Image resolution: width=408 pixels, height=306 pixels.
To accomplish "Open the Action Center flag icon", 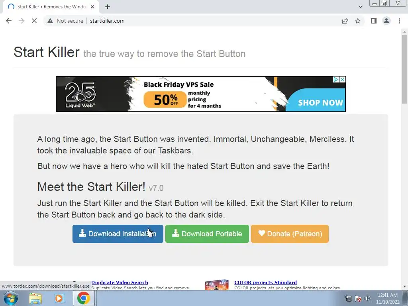I will (358, 298).
